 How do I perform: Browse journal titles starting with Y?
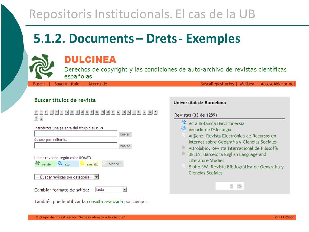(x=36, y=118)
